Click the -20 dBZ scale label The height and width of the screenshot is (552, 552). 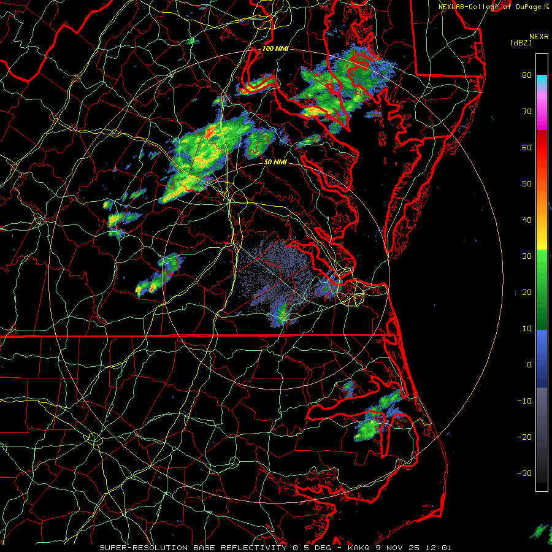(524, 437)
